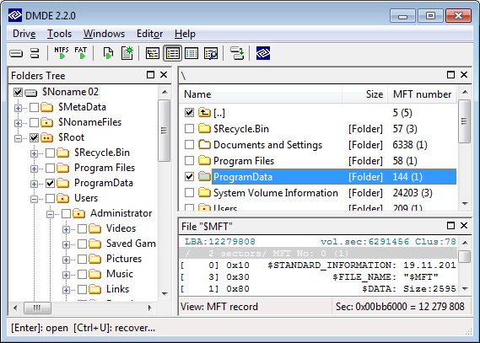
Task: Toggle the $Root tree checkbox
Action: pos(34,138)
